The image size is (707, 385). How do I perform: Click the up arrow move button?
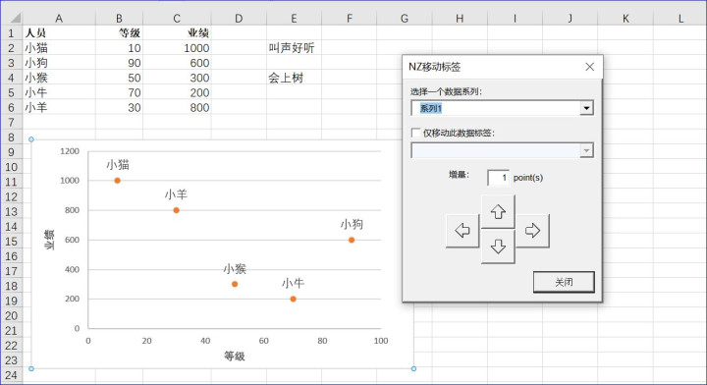(x=498, y=211)
